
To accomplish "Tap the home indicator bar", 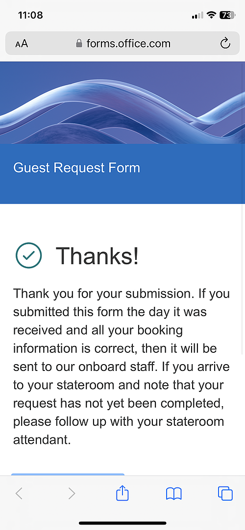I will [x=122, y=523].
